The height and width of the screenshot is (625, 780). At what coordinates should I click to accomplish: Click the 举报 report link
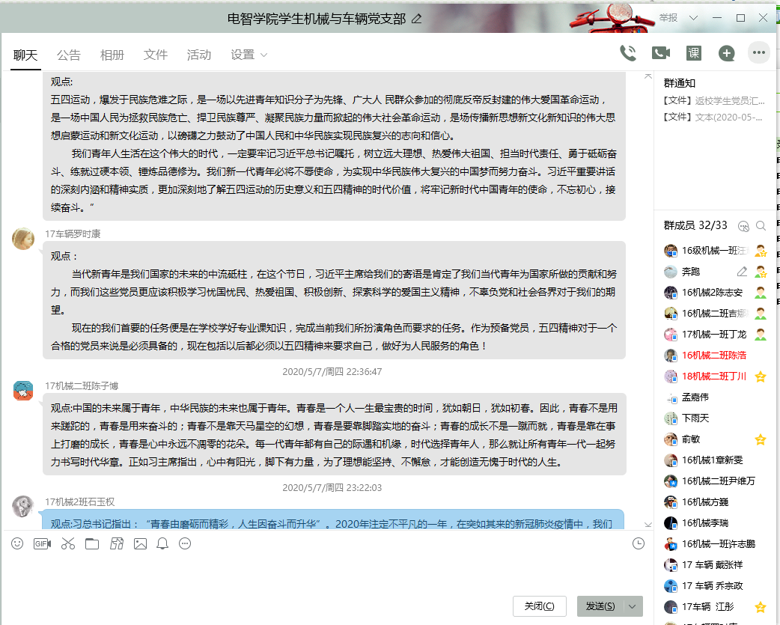(668, 17)
